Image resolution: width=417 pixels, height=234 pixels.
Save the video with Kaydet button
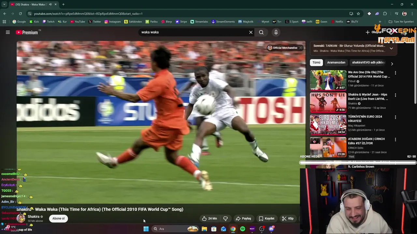266,218
